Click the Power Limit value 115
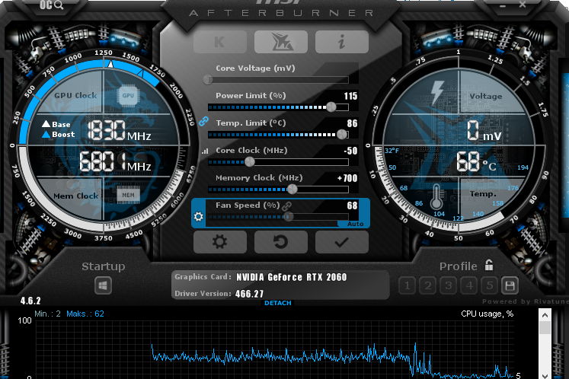This screenshot has width=569, height=379. (350, 96)
